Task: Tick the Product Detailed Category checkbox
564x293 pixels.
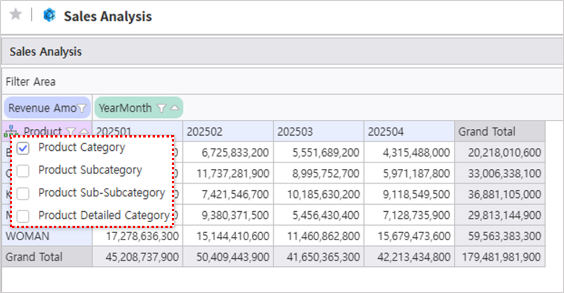Action: (x=23, y=216)
